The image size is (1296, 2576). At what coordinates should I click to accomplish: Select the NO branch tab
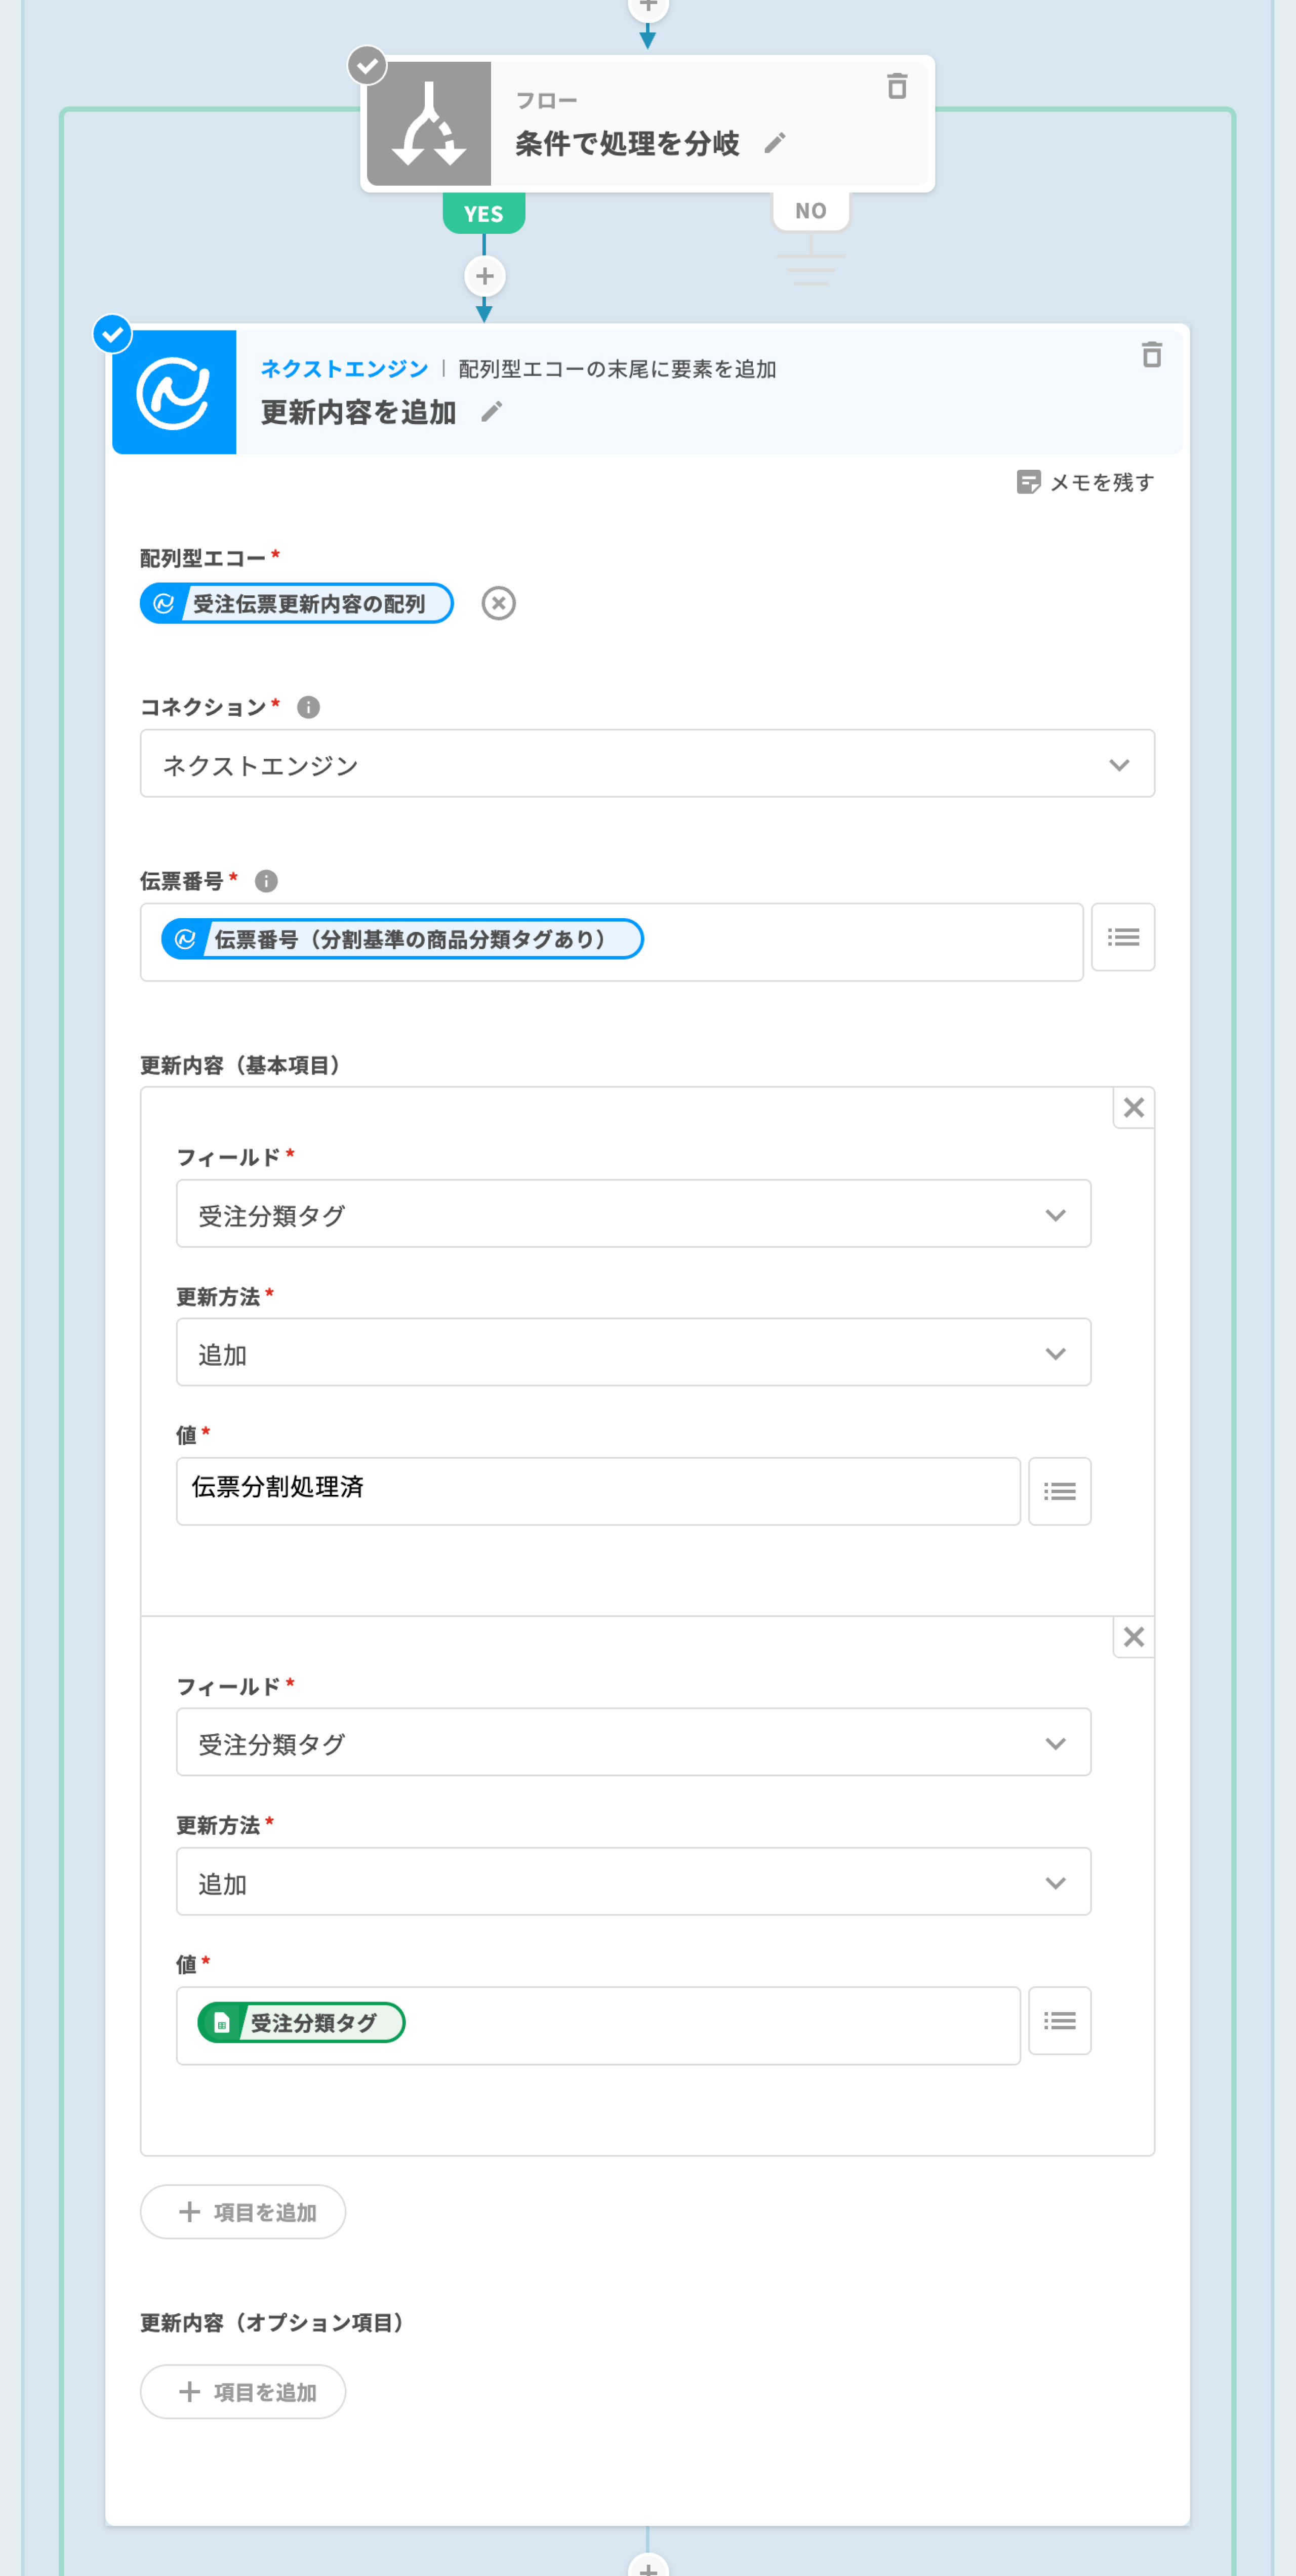coord(811,211)
